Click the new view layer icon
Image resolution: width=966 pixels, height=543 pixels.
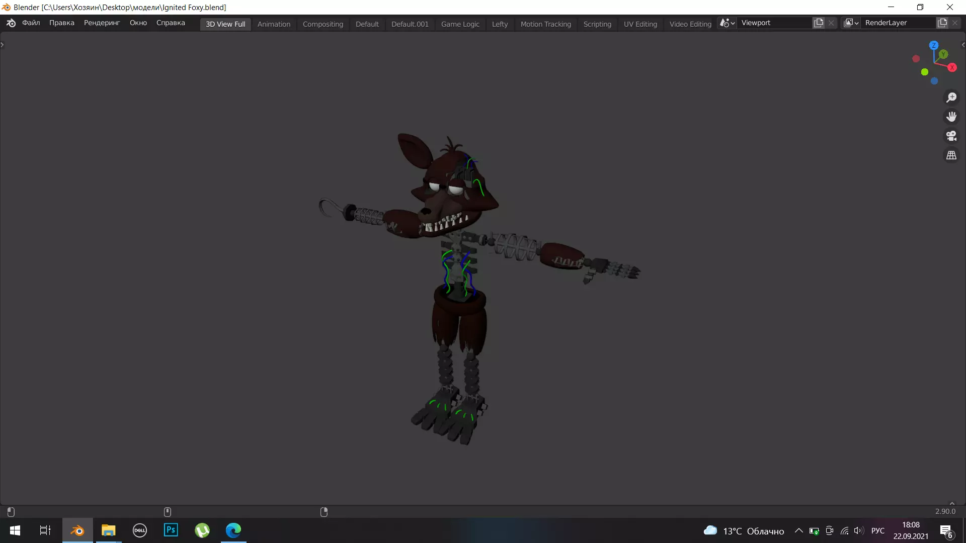point(942,23)
